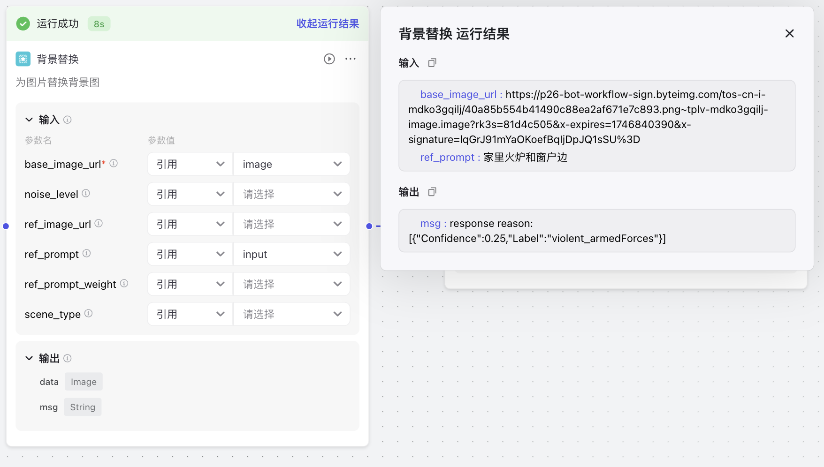
Task: Open the input value dropdown for ref_prompt
Action: [x=291, y=254]
